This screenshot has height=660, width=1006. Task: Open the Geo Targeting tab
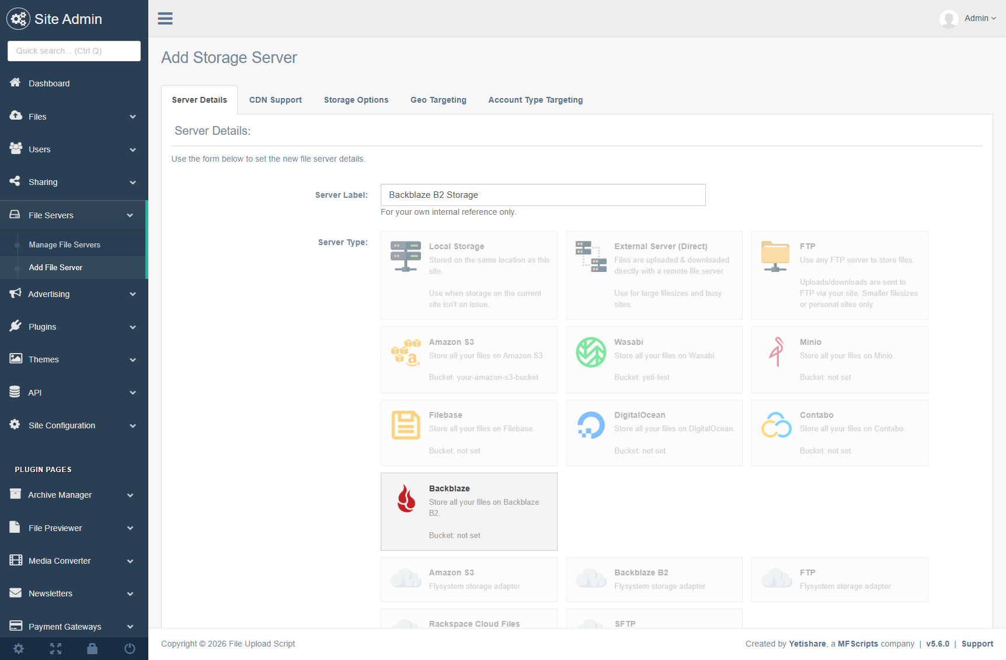click(438, 100)
